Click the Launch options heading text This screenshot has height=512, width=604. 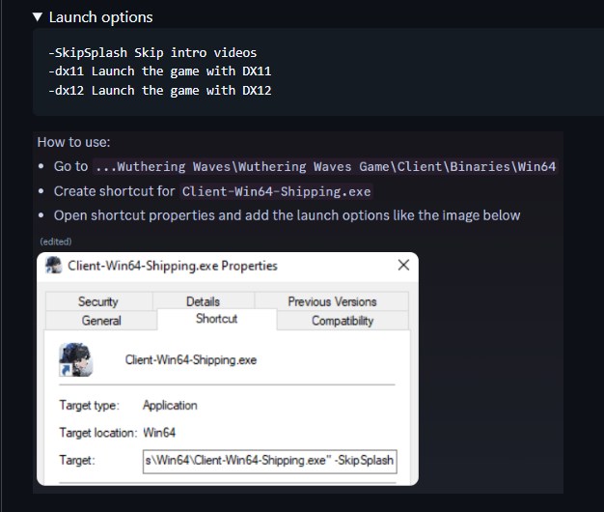coord(100,17)
